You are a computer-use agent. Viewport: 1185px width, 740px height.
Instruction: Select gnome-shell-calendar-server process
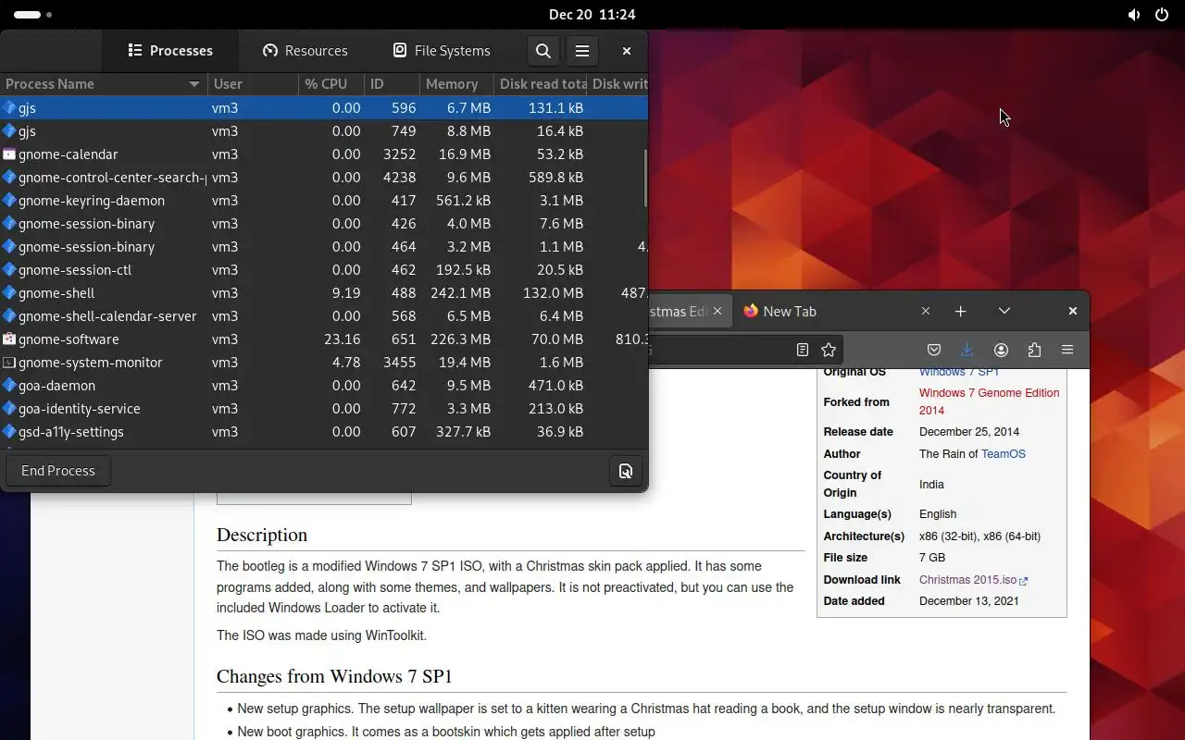pyautogui.click(x=324, y=316)
